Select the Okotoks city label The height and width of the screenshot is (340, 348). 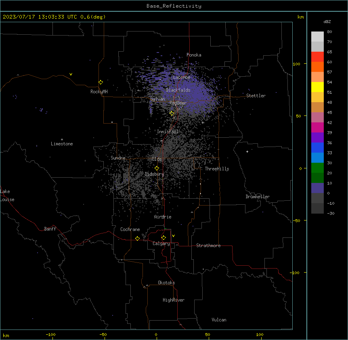click(166, 283)
